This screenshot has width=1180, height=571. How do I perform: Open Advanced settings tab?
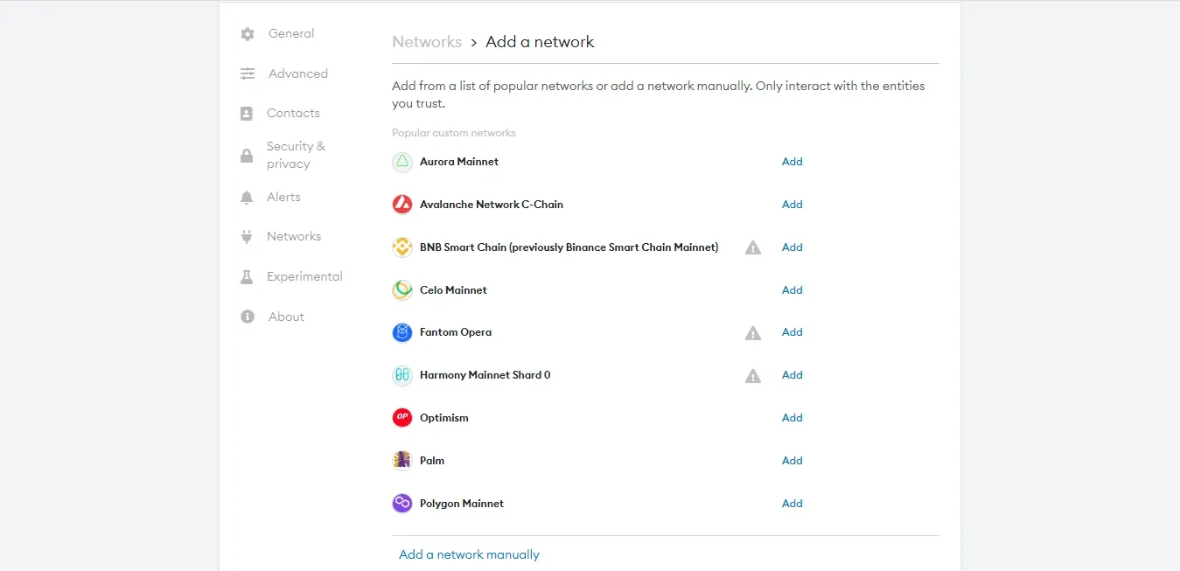[x=298, y=73]
